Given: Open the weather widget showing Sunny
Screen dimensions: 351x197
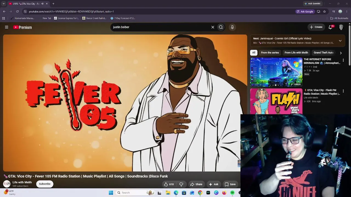Looking at the screenshot, I should [10, 193].
